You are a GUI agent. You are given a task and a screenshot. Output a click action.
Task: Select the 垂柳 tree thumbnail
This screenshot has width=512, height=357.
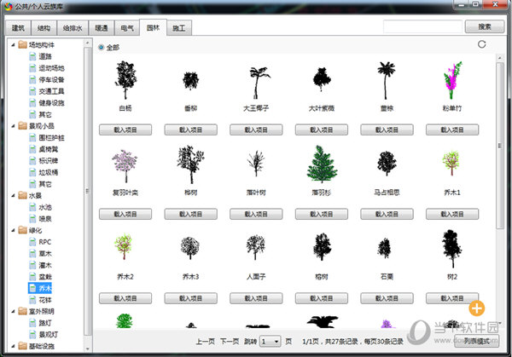190,81
